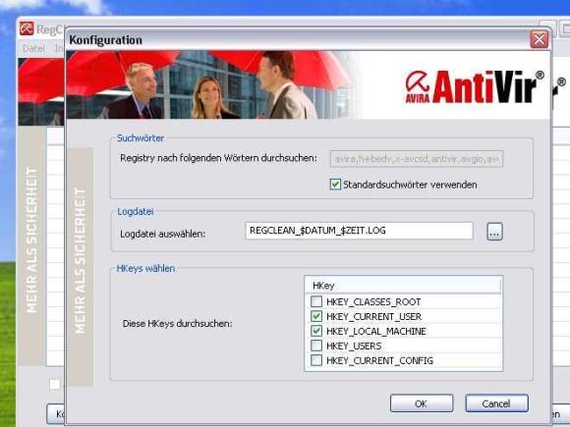Click the Logdatei file name input field
Viewport: 570px width, 427px height.
pos(359,231)
